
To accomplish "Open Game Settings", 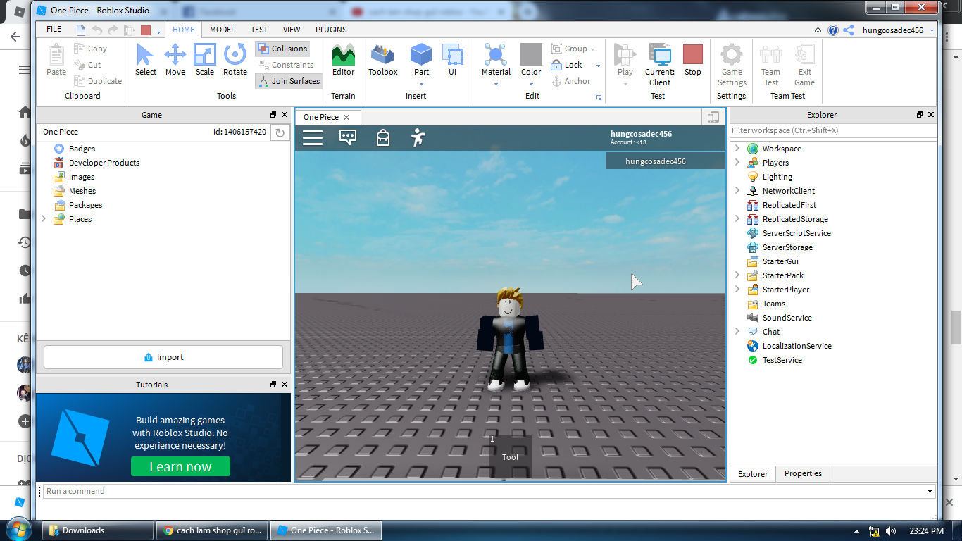I will (x=732, y=64).
